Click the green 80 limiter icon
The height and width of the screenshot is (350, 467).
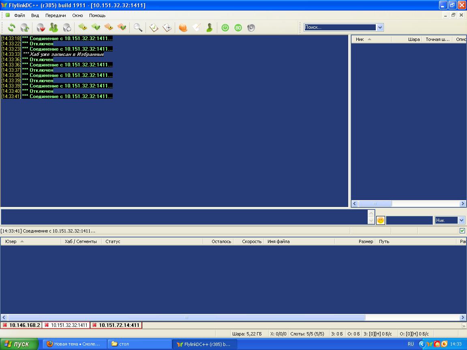pos(238,28)
